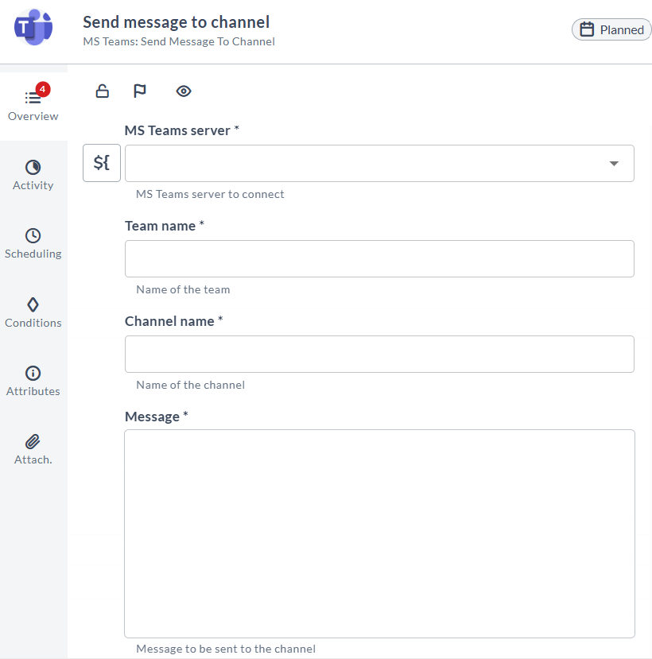The image size is (652, 659).
Task: Go to Conditions diamond tab
Action: click(x=33, y=312)
